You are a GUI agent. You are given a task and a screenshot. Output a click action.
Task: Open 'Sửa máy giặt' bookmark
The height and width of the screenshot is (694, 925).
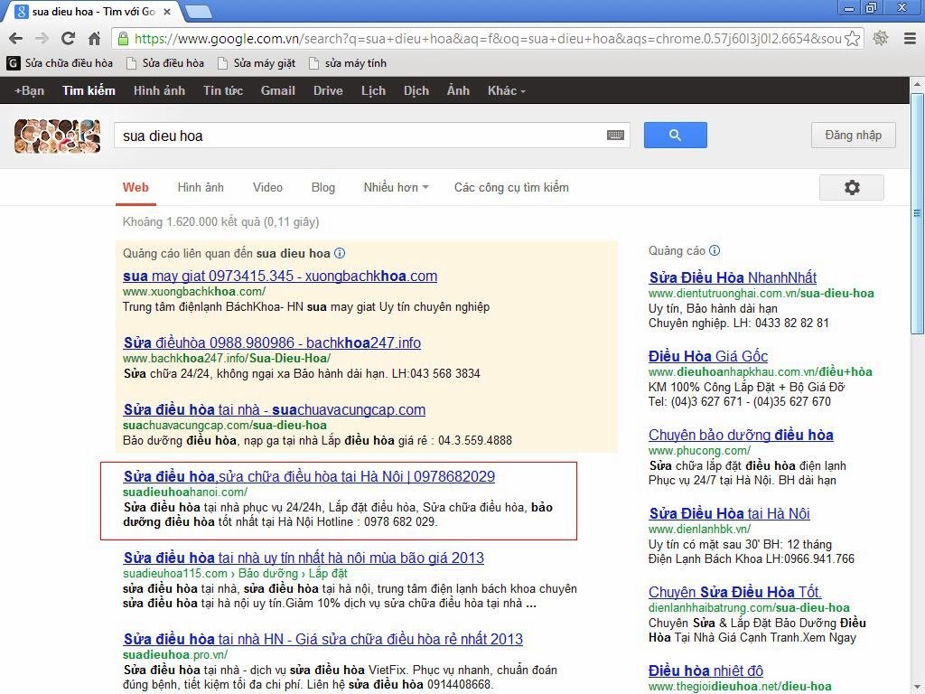coord(257,63)
